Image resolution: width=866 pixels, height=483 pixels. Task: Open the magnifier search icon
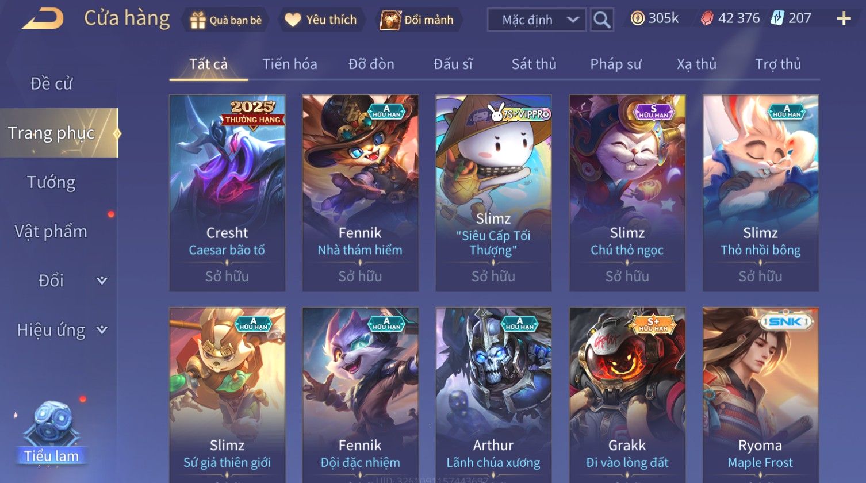pyautogui.click(x=601, y=20)
